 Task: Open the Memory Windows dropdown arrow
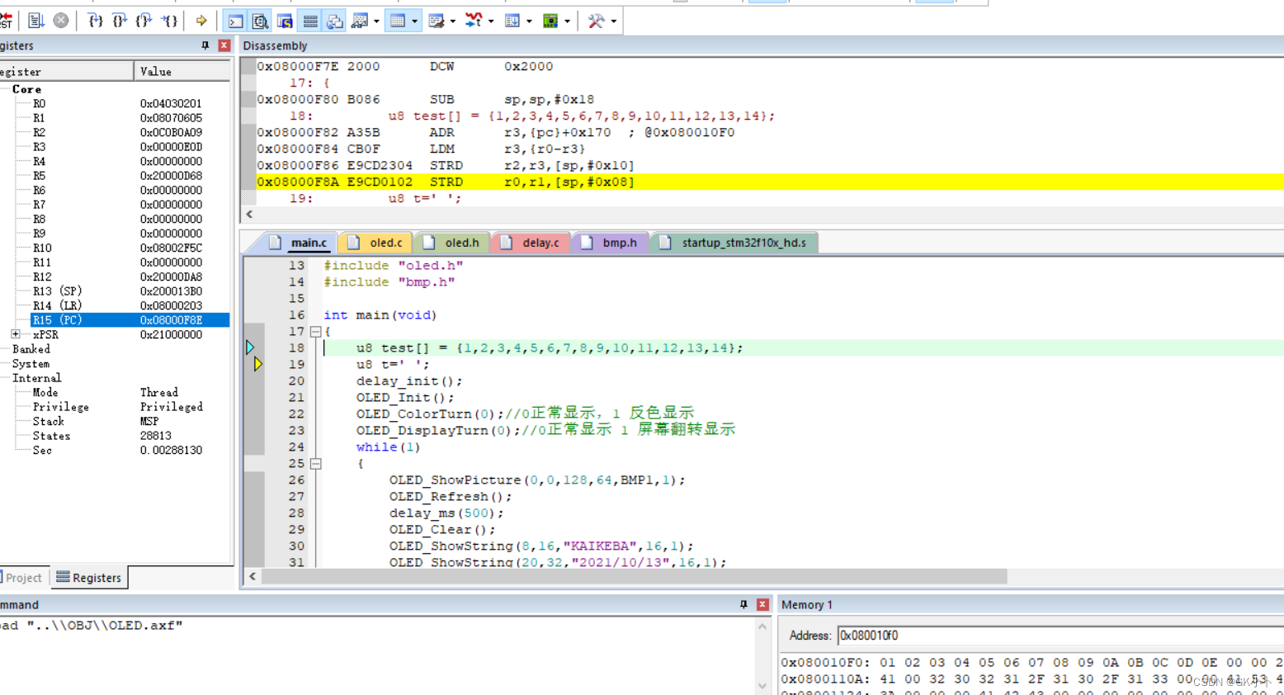click(x=414, y=21)
